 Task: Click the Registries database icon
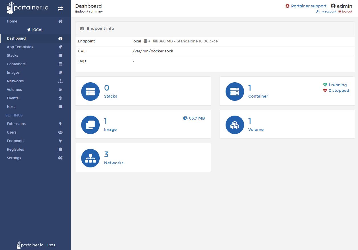click(60, 149)
